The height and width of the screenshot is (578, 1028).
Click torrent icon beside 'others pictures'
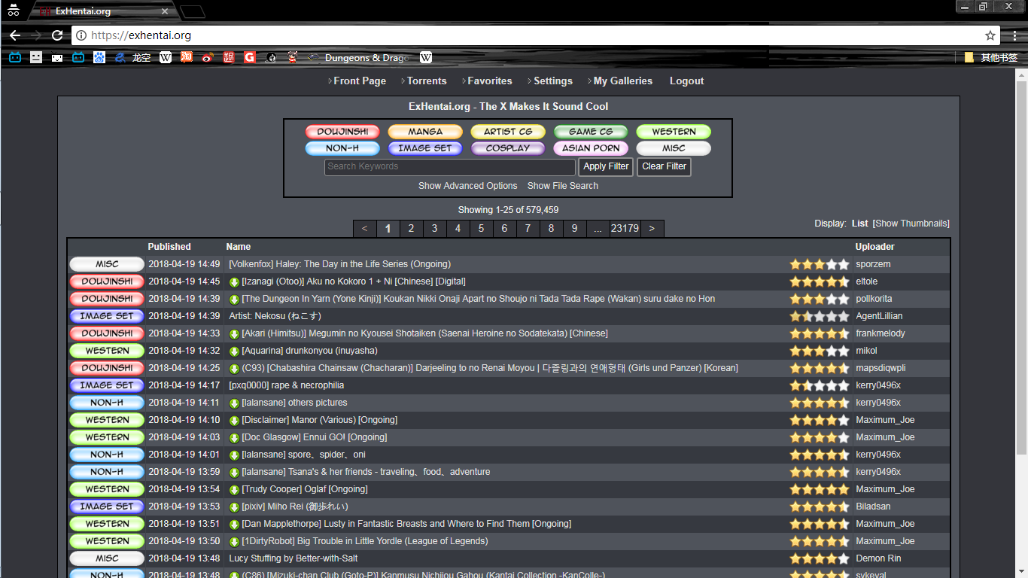click(x=234, y=403)
